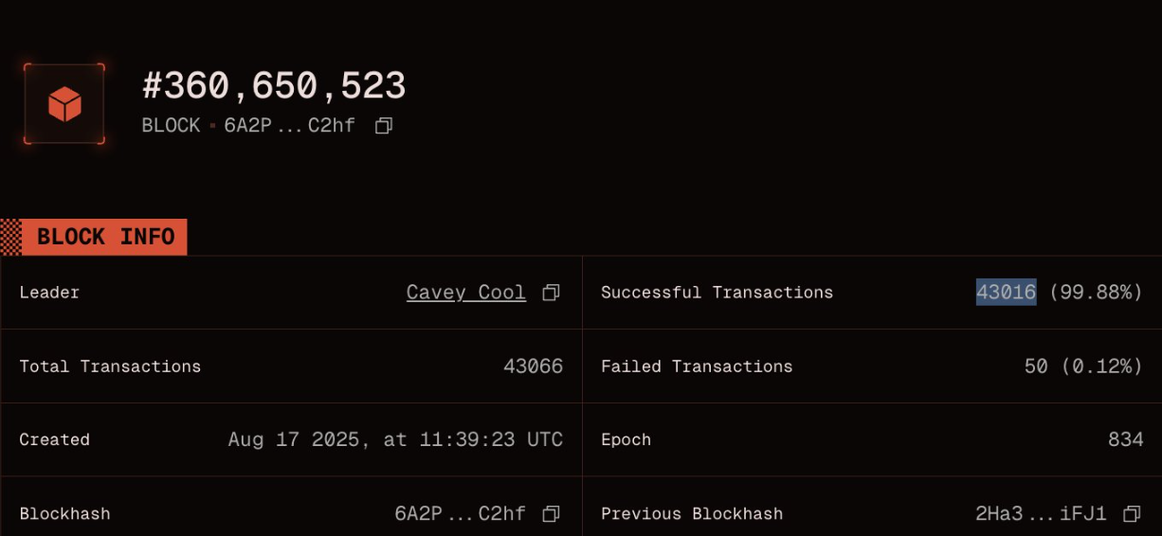The image size is (1162, 536).
Task: Click the Total Transactions value 43066
Action: point(533,366)
